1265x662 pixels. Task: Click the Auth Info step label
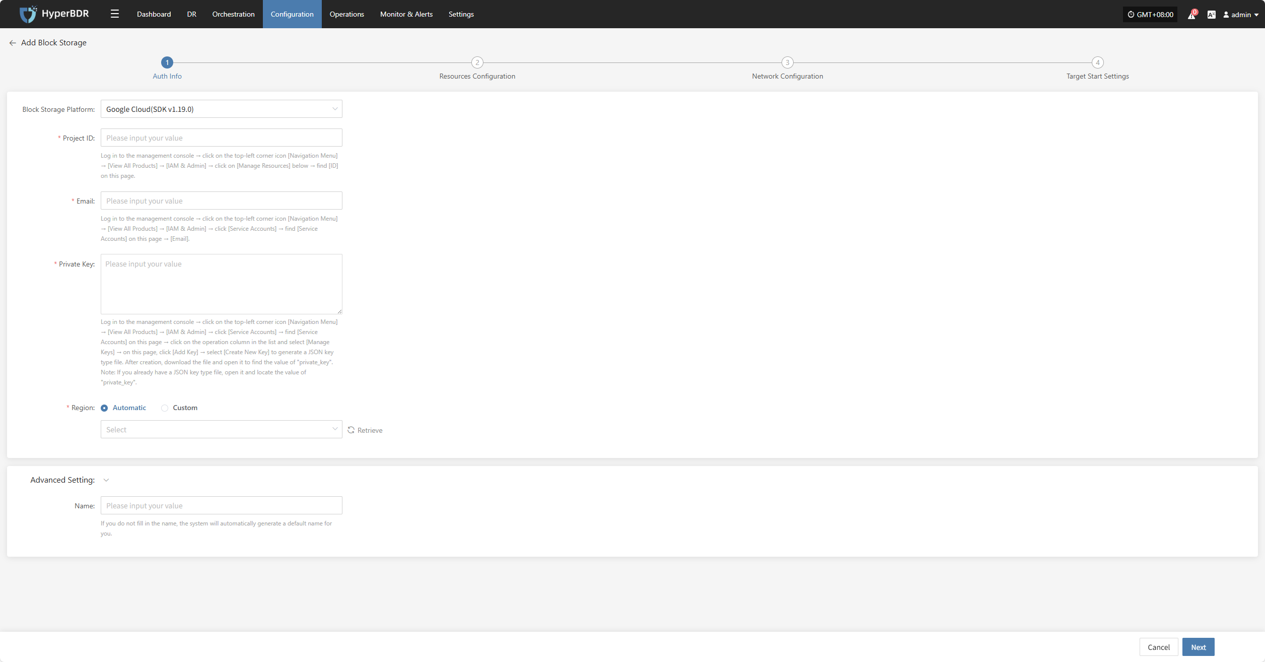(x=167, y=76)
